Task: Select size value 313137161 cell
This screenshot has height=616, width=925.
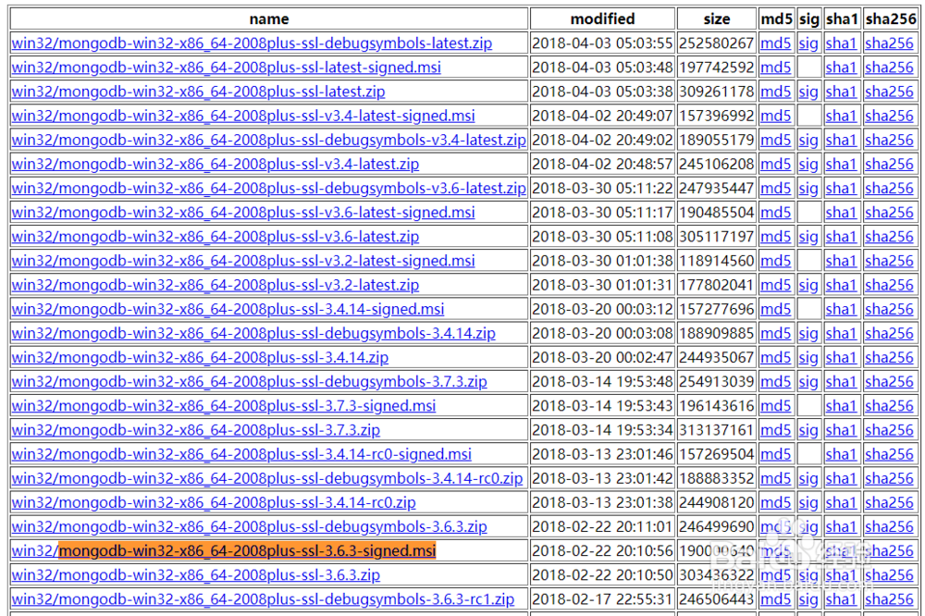Action: coord(717,430)
